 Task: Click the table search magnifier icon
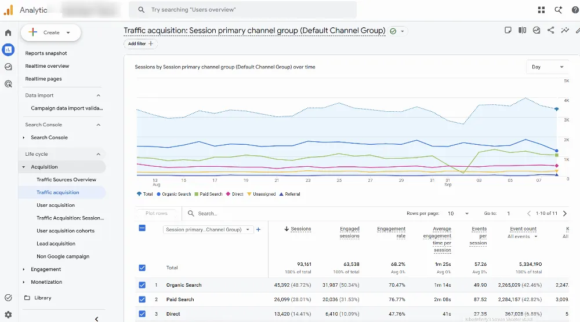click(x=191, y=214)
